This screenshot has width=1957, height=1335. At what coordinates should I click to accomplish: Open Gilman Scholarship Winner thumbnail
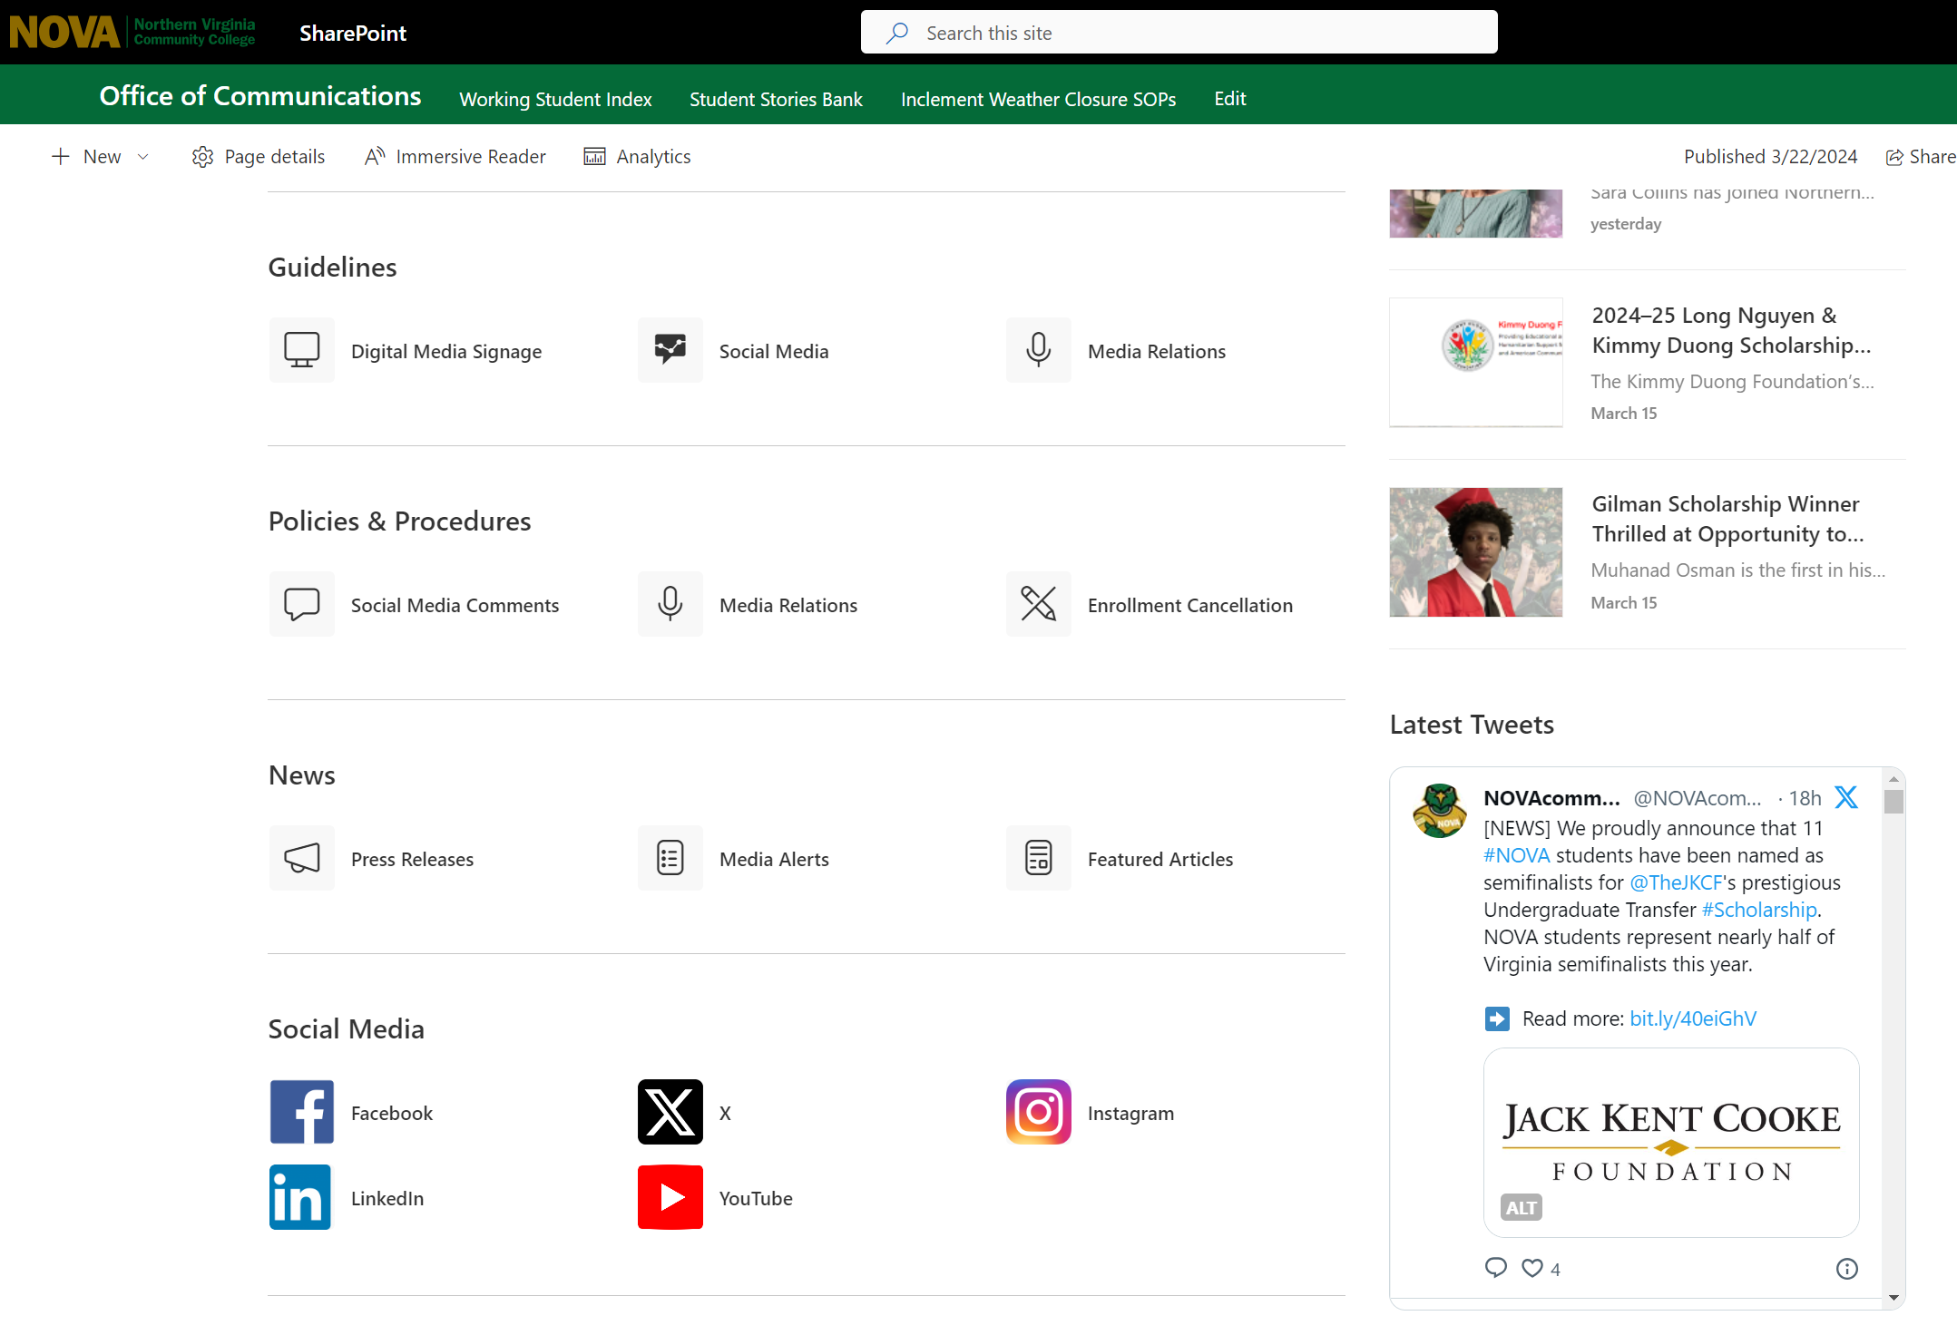click(x=1475, y=552)
